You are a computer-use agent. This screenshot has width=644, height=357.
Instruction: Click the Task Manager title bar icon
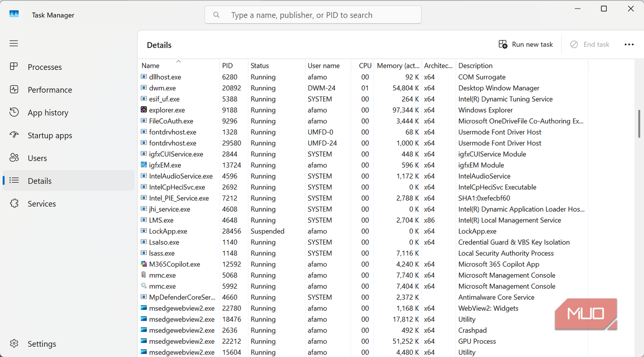tap(14, 14)
